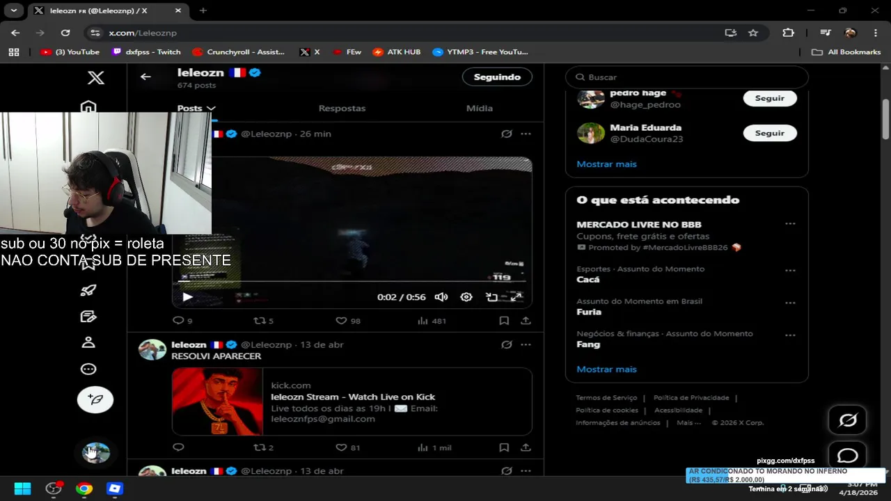891x501 pixels.
Task: Reply to the RESOLVI APARECER post
Action: click(x=178, y=447)
